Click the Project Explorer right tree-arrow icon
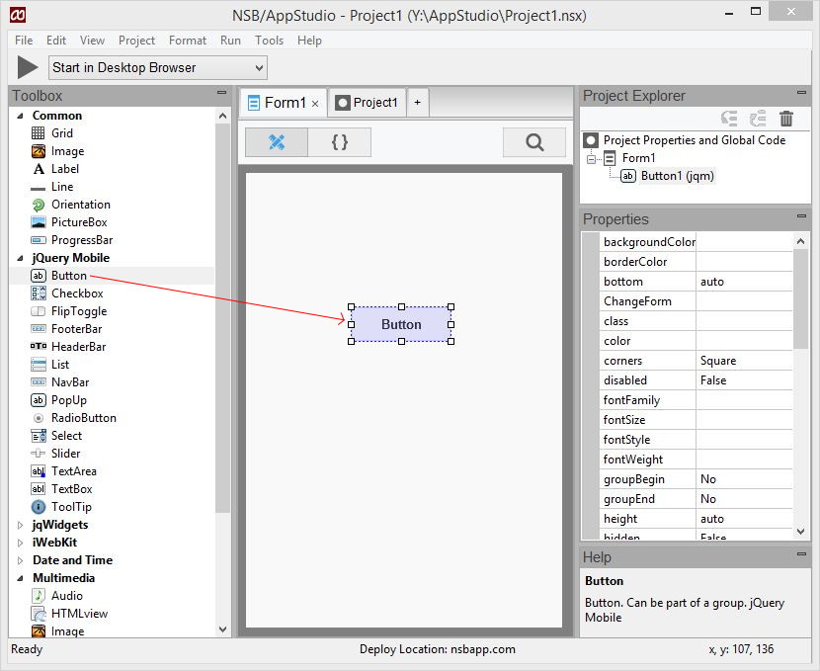This screenshot has height=671, width=820. pyautogui.click(x=757, y=119)
